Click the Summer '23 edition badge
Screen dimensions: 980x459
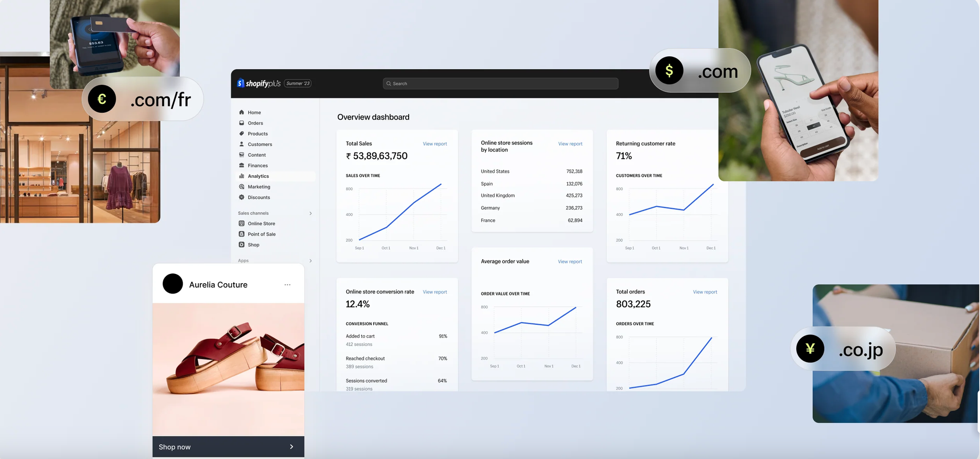(x=298, y=83)
